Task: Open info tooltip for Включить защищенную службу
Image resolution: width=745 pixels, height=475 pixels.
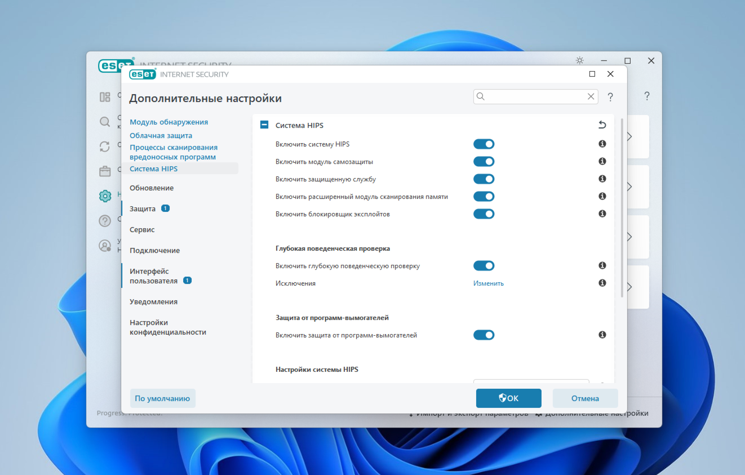Action: pyautogui.click(x=602, y=179)
